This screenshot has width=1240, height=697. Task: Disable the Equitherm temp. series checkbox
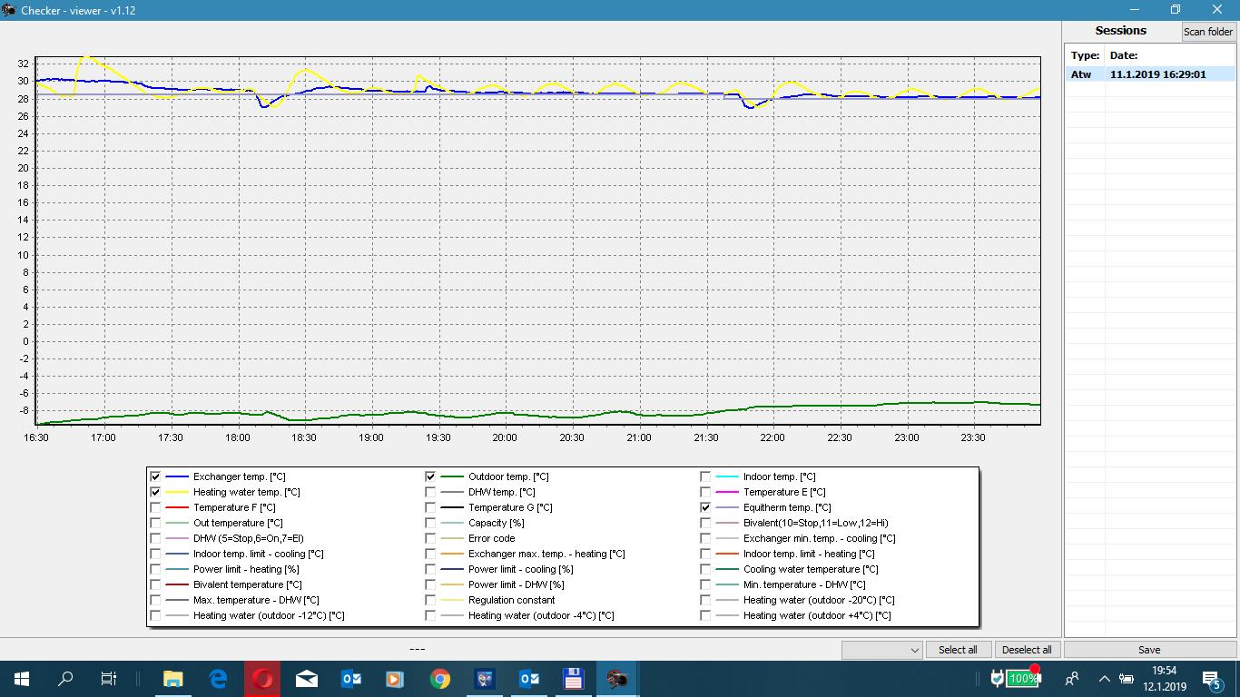click(x=705, y=507)
